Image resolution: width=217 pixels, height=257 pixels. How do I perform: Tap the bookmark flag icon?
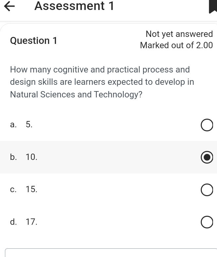coord(213,7)
